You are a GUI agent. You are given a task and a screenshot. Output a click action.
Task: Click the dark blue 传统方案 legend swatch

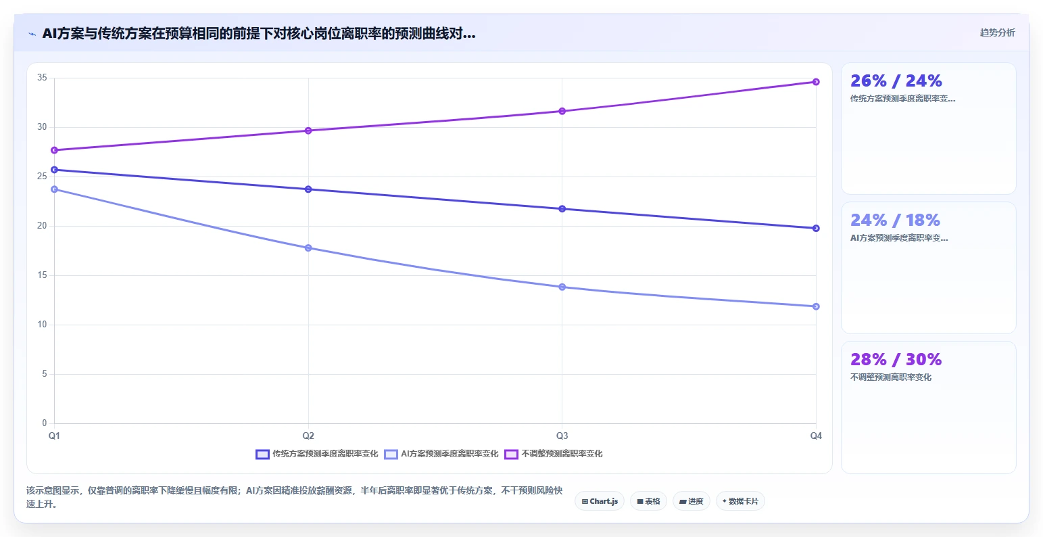pyautogui.click(x=262, y=454)
